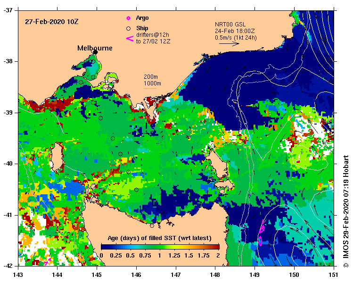Click the Ship legend circle symbol

coord(128,28)
